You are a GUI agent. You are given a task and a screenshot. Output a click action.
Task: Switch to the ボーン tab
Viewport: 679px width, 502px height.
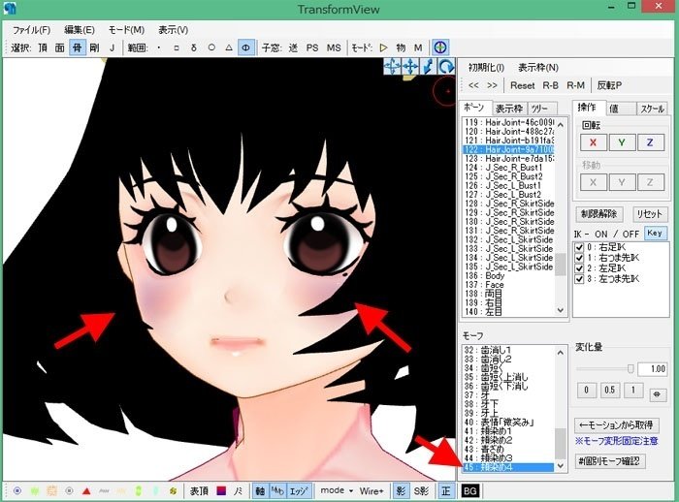[x=473, y=107]
